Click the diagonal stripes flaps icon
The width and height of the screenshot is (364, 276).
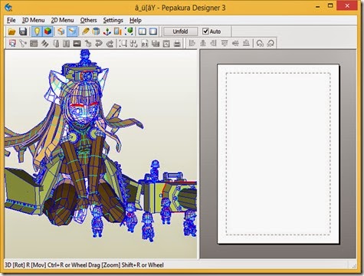44,44
